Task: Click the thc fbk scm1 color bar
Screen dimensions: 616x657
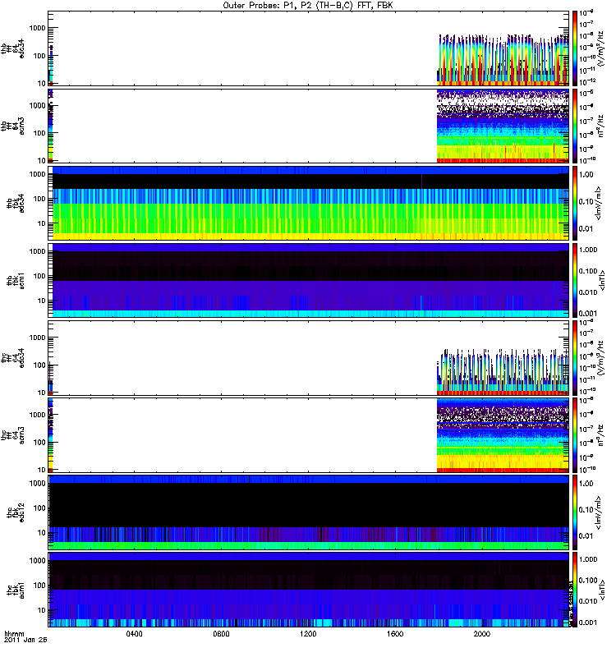Action: tap(575, 590)
